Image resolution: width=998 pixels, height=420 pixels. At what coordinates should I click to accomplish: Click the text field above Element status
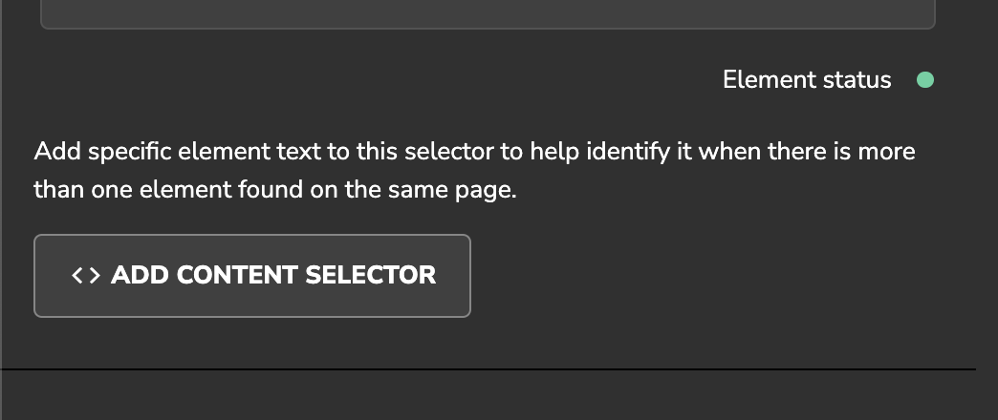click(x=488, y=13)
